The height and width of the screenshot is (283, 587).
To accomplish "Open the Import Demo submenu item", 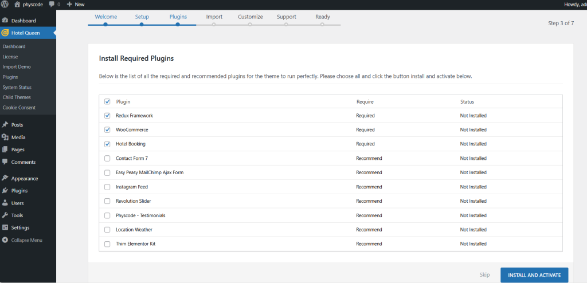I will (x=17, y=66).
